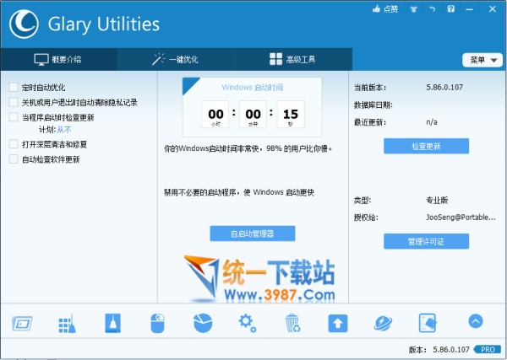Click the 00 minutes counter box
The image size is (507, 360).
point(253,114)
